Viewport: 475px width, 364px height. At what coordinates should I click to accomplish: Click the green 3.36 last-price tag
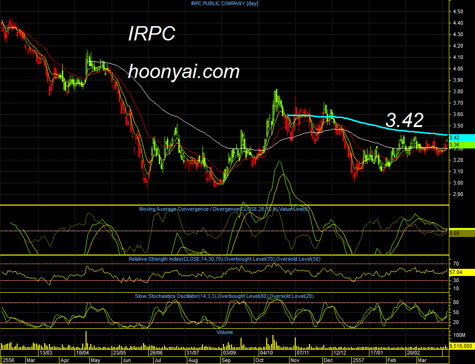click(x=461, y=145)
